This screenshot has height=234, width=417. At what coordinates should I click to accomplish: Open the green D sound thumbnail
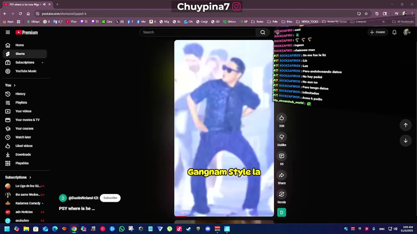(x=281, y=213)
